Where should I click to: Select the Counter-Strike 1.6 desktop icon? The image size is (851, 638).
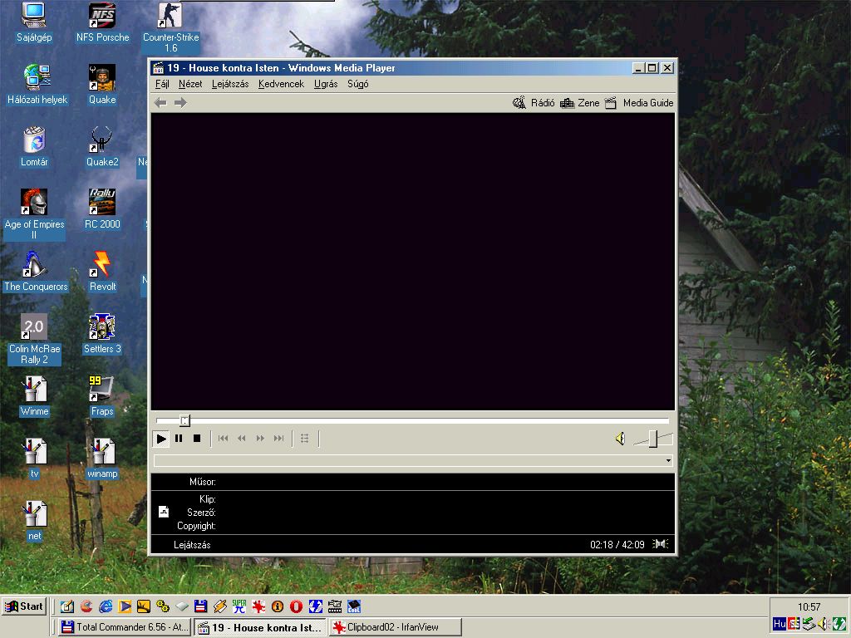click(170, 27)
